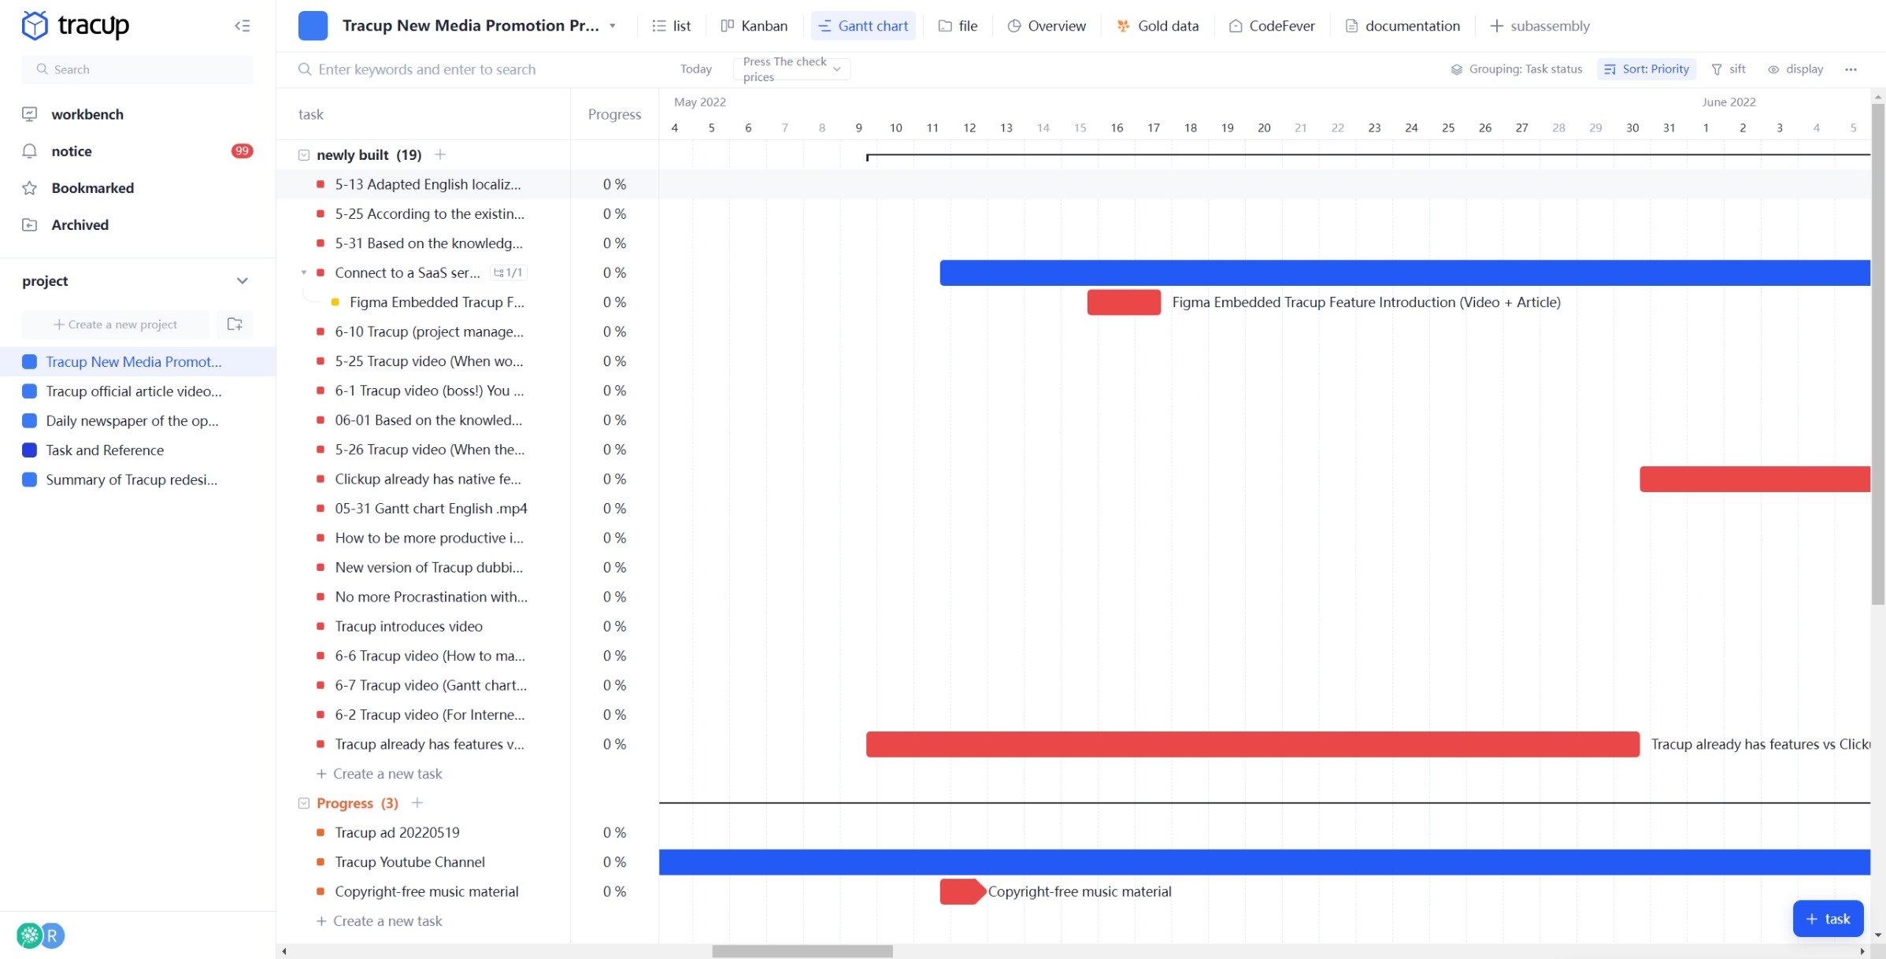Toggle display options
This screenshot has height=959, width=1886.
(x=1795, y=68)
